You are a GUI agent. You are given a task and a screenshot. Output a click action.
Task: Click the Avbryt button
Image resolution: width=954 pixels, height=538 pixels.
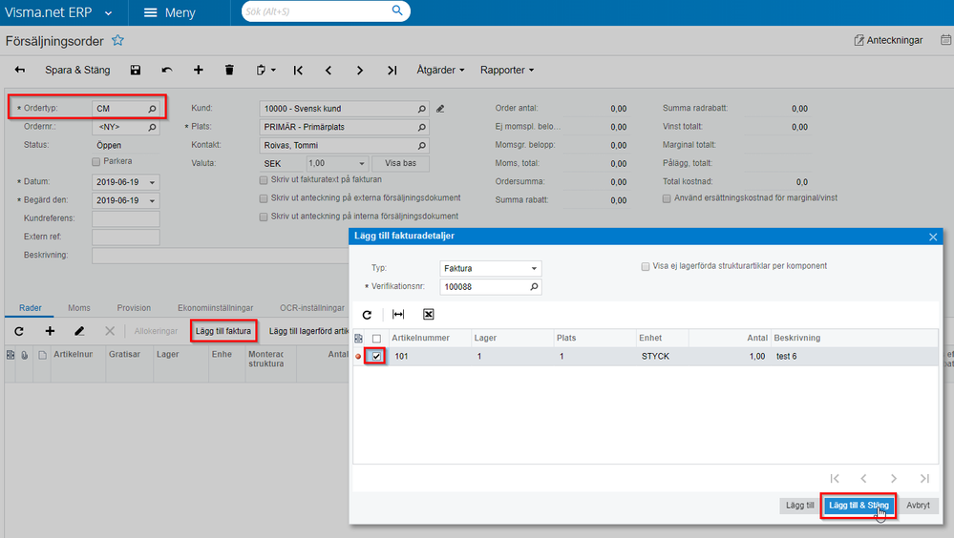coord(918,506)
